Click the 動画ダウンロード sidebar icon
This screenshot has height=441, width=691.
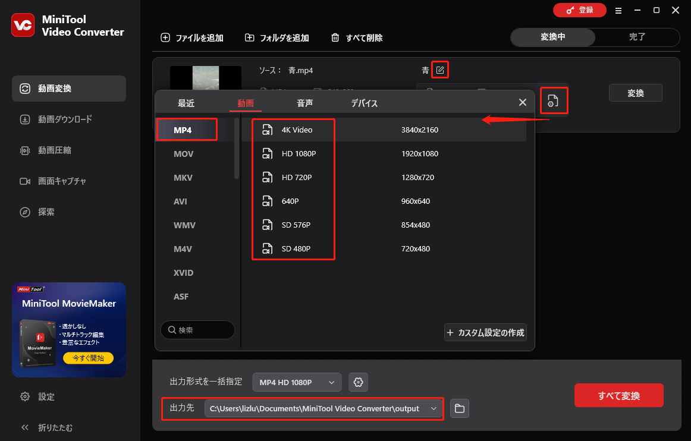point(25,119)
